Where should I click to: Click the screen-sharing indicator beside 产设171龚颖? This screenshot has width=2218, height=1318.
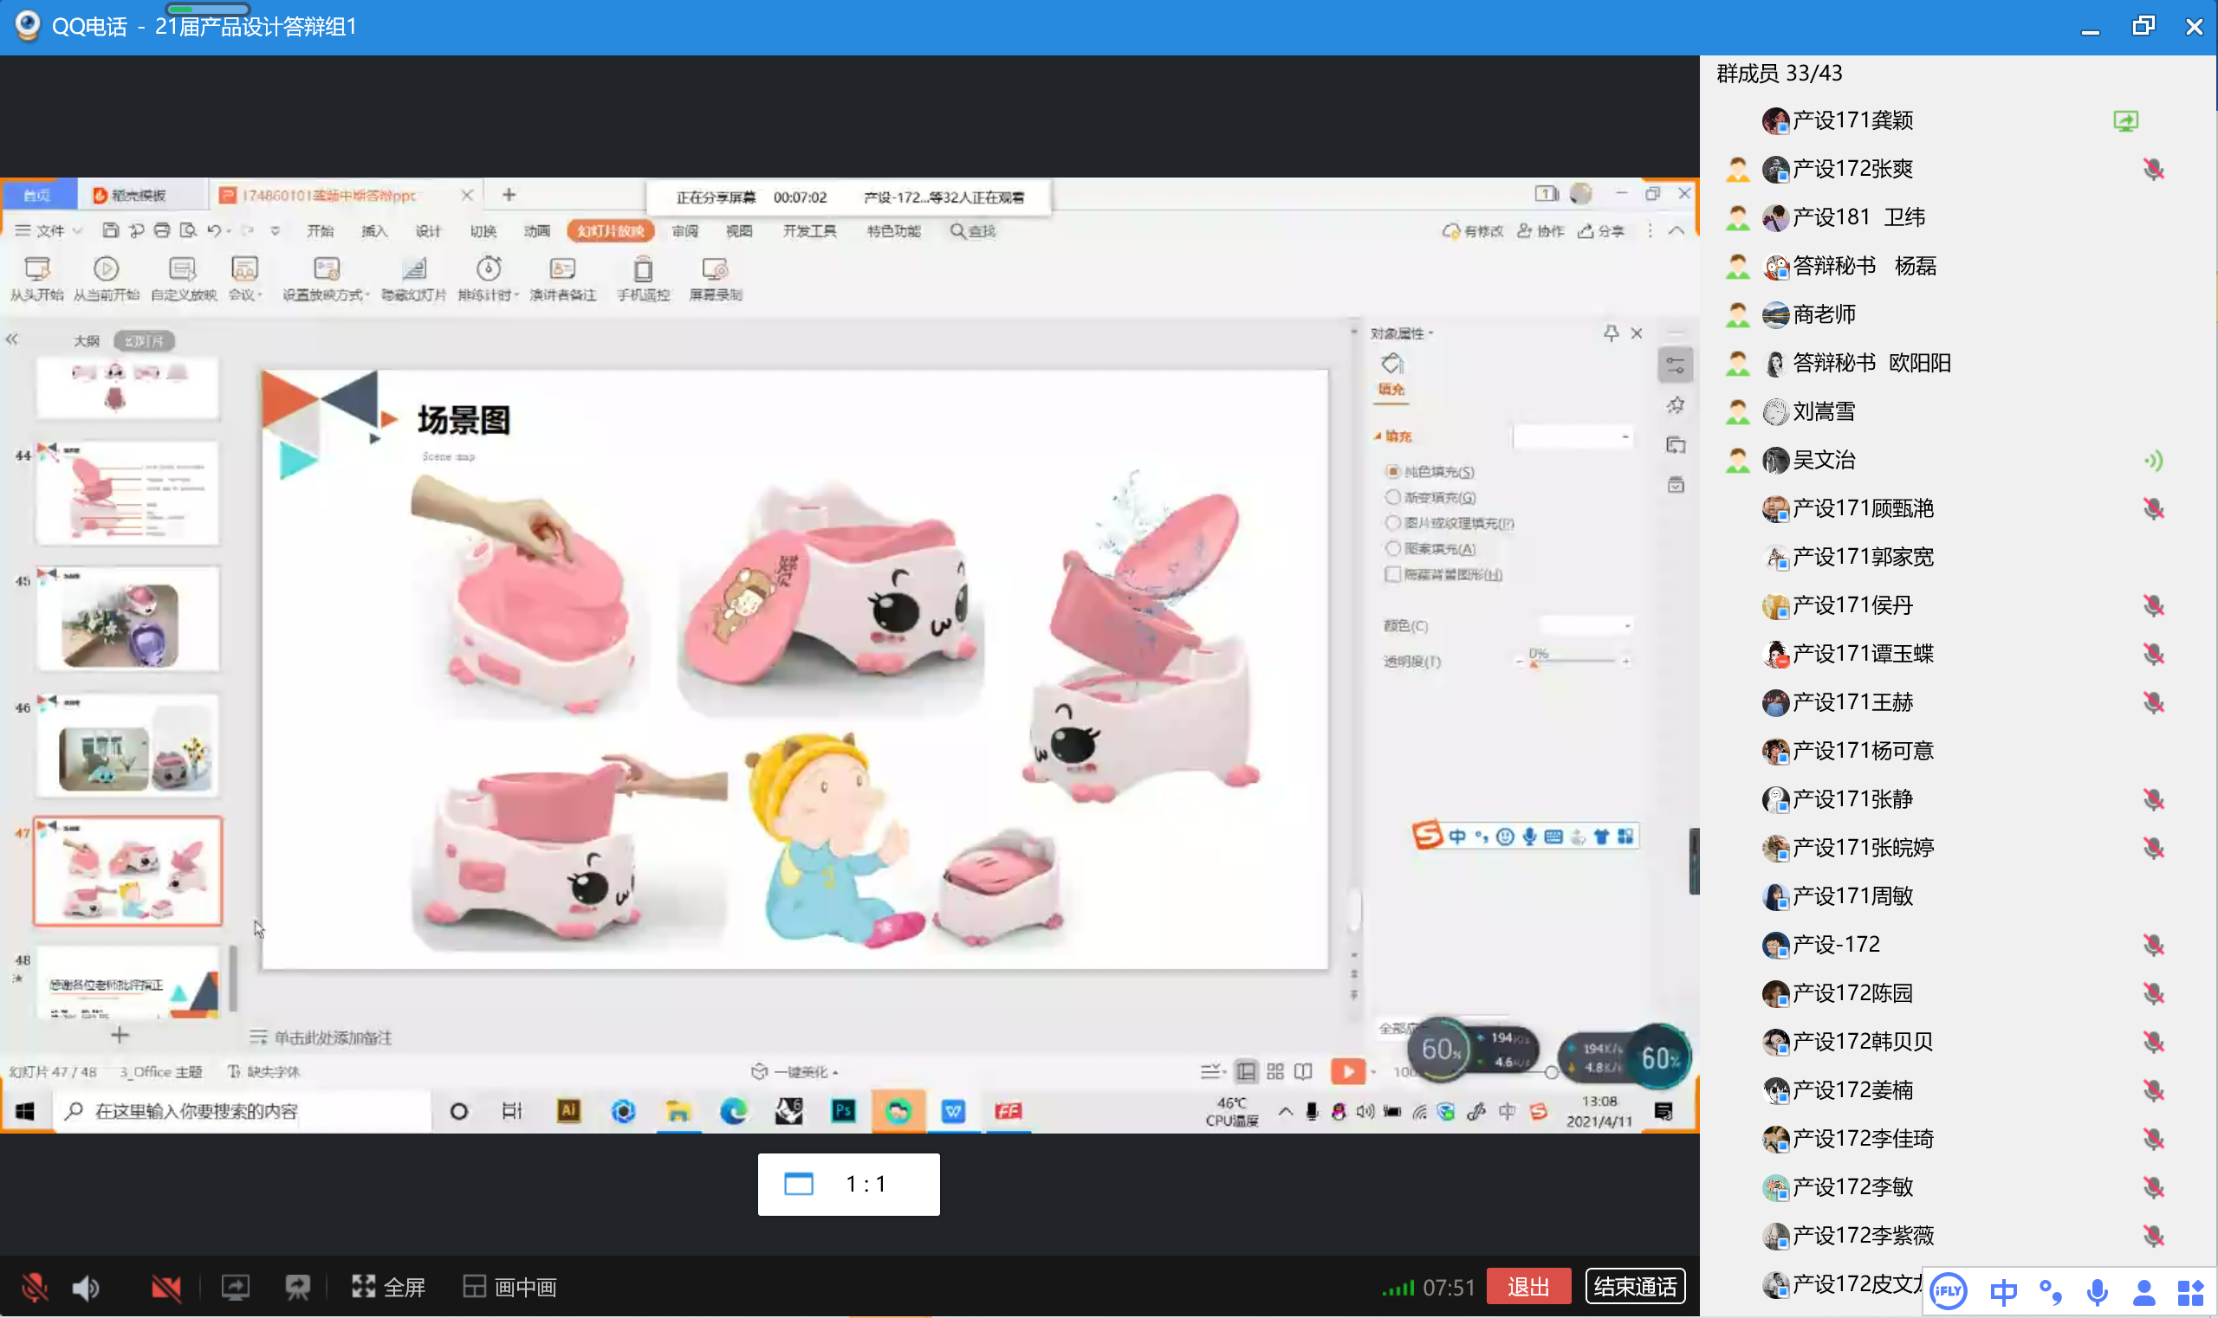click(2124, 120)
